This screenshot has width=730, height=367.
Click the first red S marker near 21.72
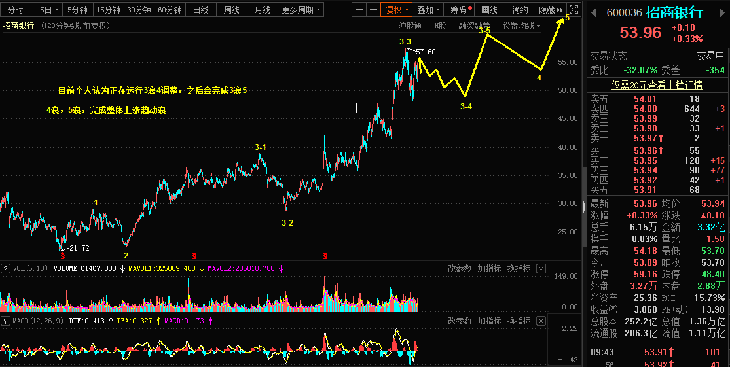click(62, 255)
